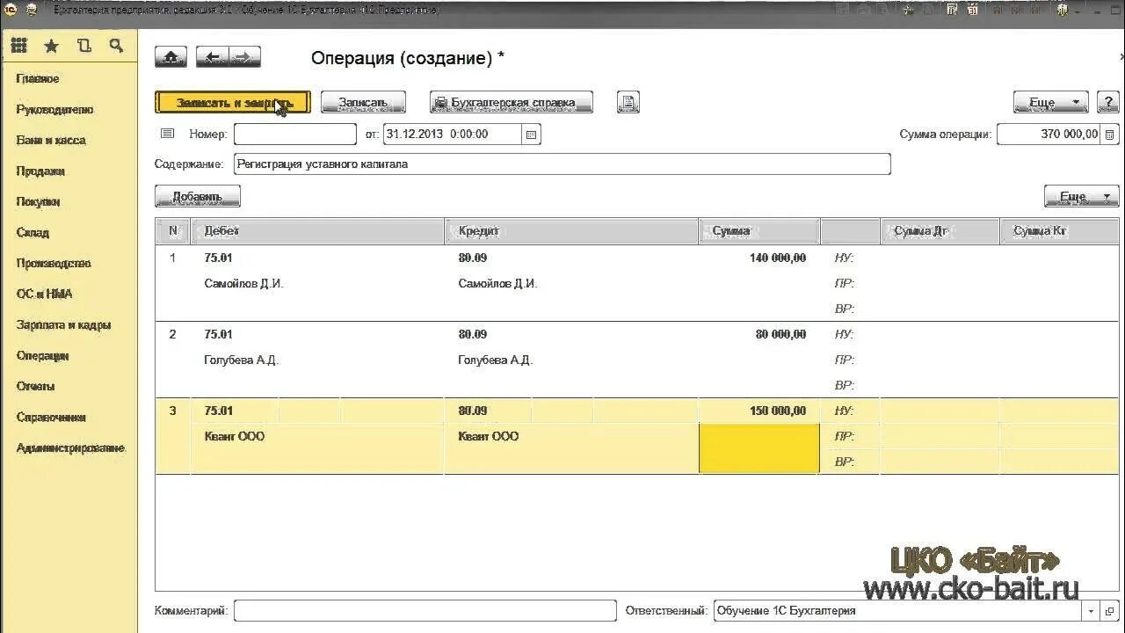Select debit cell Самойлов Д.И.

[x=243, y=284]
